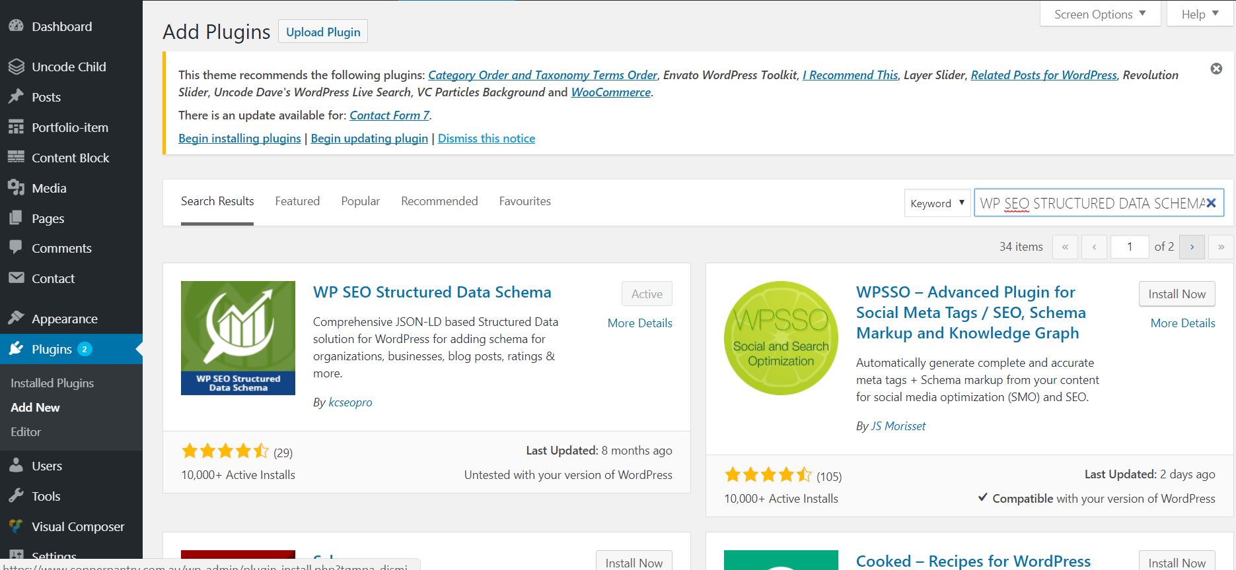Viewport: 1236px width, 570px height.
Task: Visit author kcseopro's profile link
Action: [350, 402]
